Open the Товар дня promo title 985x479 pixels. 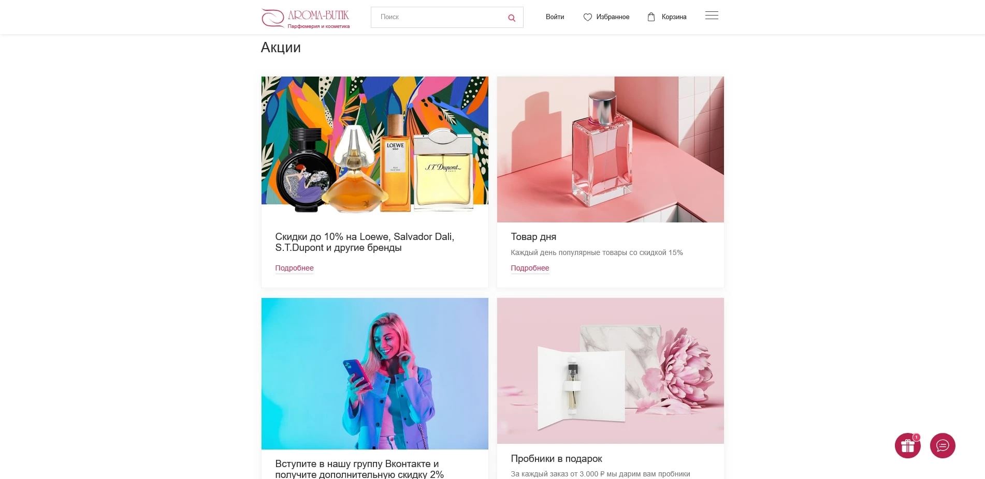[x=533, y=237]
